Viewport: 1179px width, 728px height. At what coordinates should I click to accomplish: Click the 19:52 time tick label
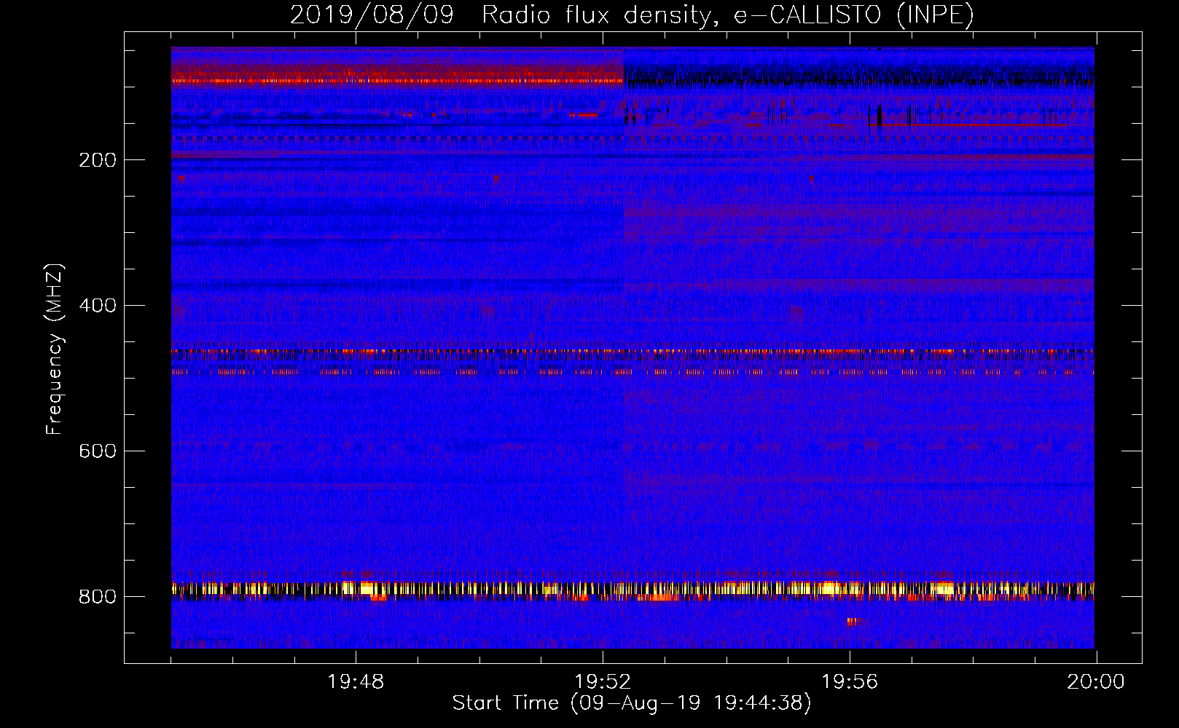click(x=603, y=682)
